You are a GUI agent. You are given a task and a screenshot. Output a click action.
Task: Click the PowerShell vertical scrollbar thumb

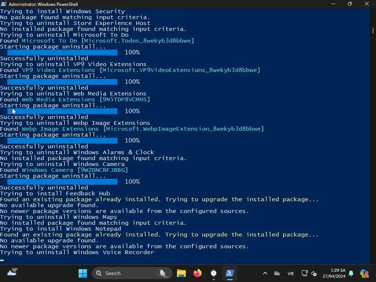[373, 30]
